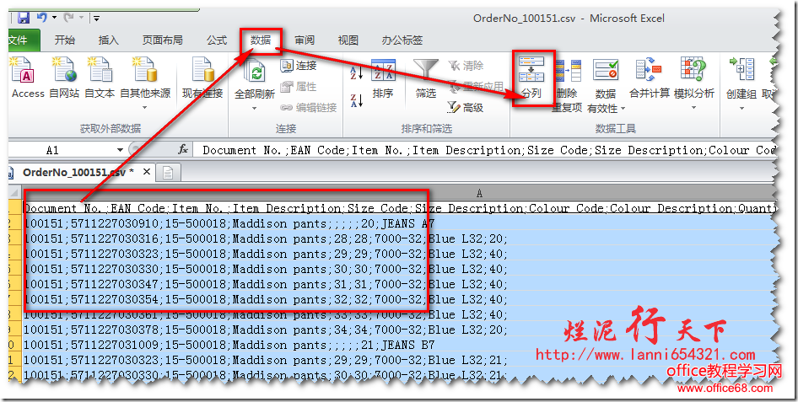Sort descending with the Z-A icon
798x402 pixels.
click(356, 100)
